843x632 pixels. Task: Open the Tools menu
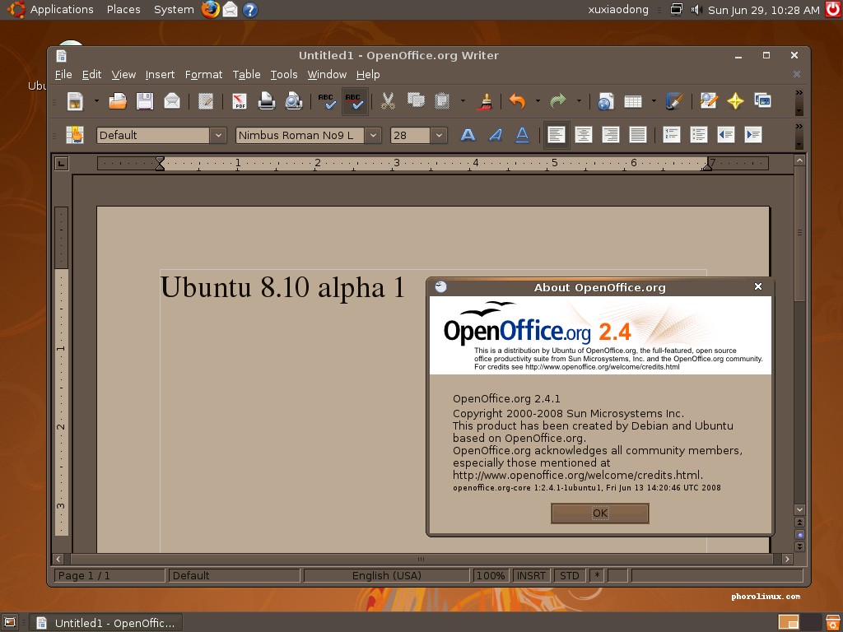pyautogui.click(x=283, y=74)
